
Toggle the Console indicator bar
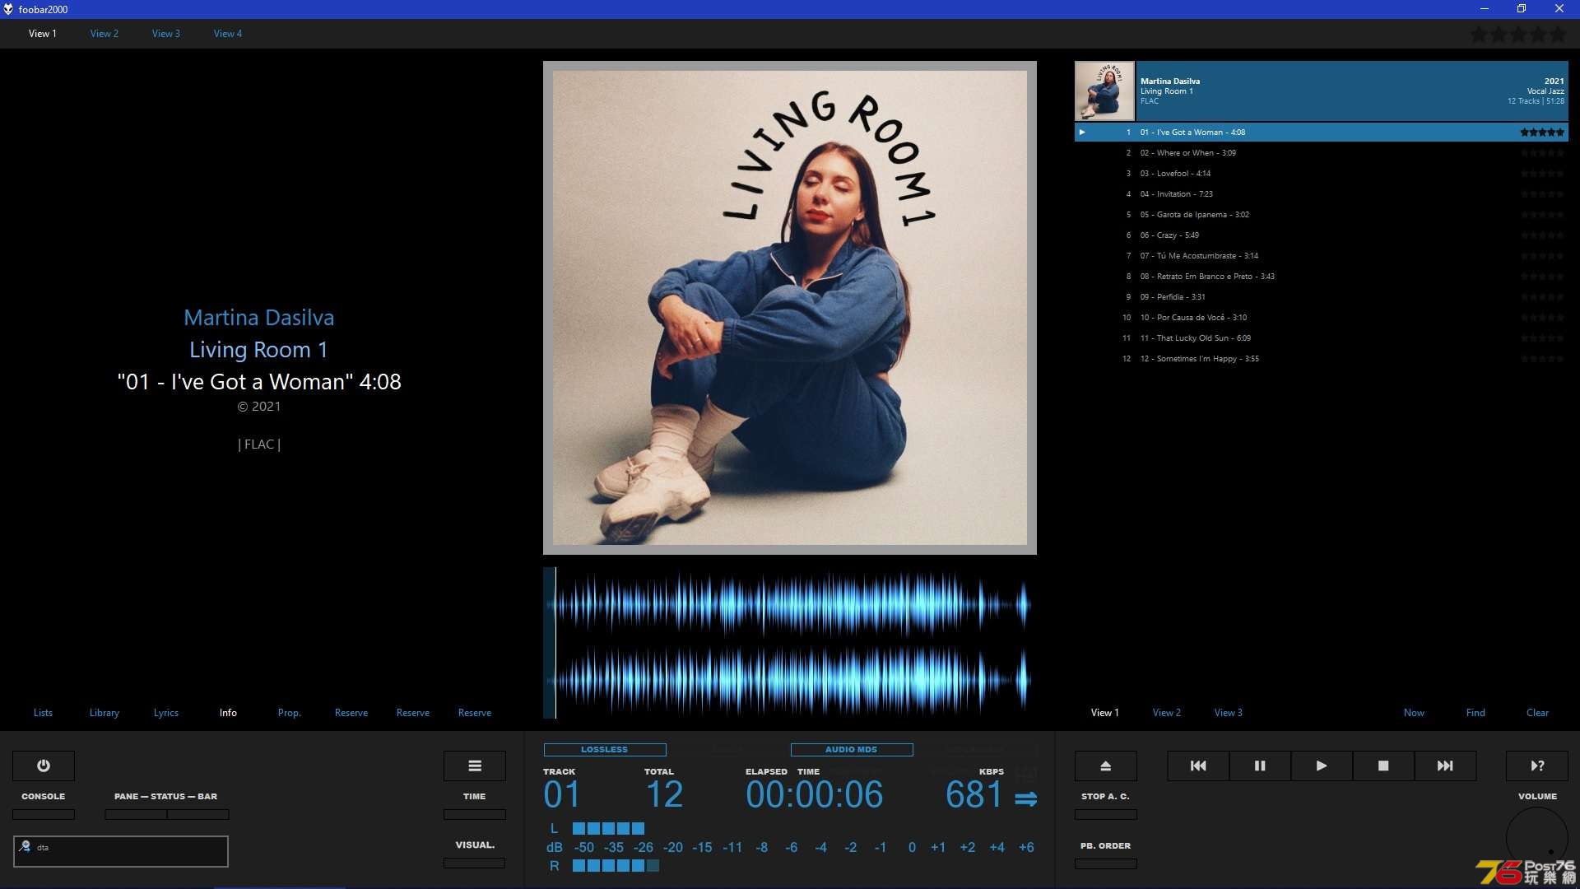click(44, 814)
